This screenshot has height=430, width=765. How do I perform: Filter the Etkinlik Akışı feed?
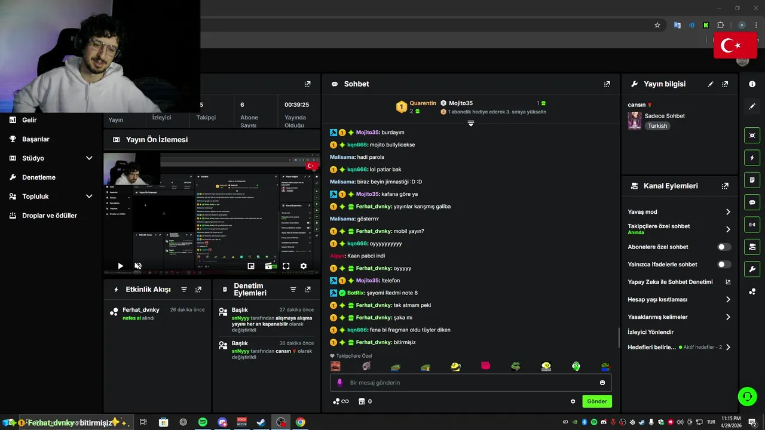pos(184,290)
